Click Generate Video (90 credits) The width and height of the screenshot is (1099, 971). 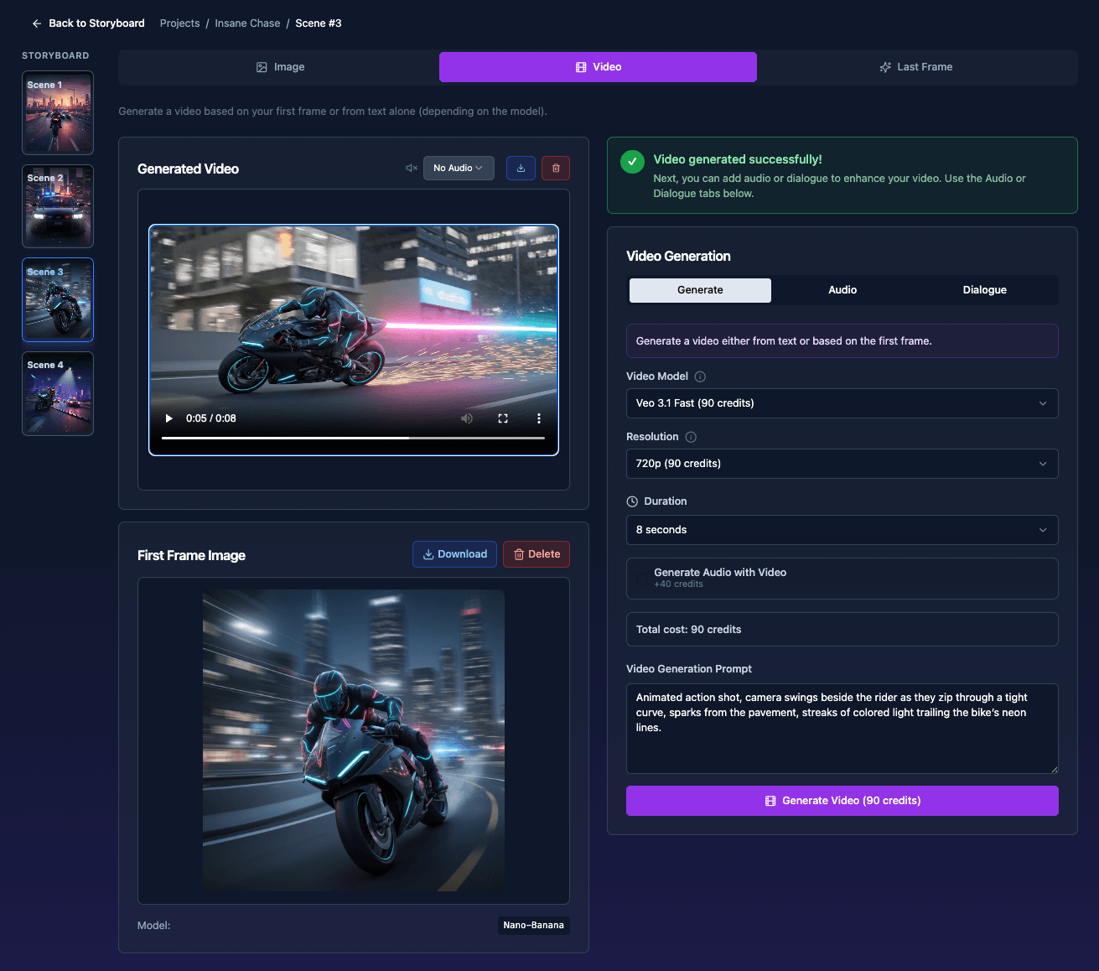tap(842, 801)
